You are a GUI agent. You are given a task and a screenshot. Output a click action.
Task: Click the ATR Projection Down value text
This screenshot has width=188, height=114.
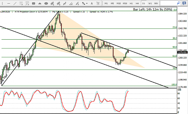(31, 12)
